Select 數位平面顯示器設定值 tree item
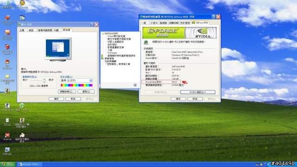 [x=119, y=39]
